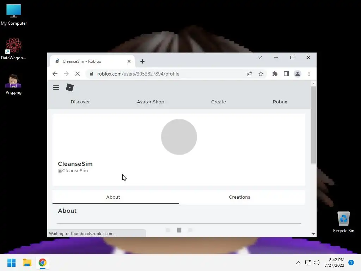This screenshot has width=361, height=271.
Task: Click the scrollbar down arrow
Action: [313, 234]
